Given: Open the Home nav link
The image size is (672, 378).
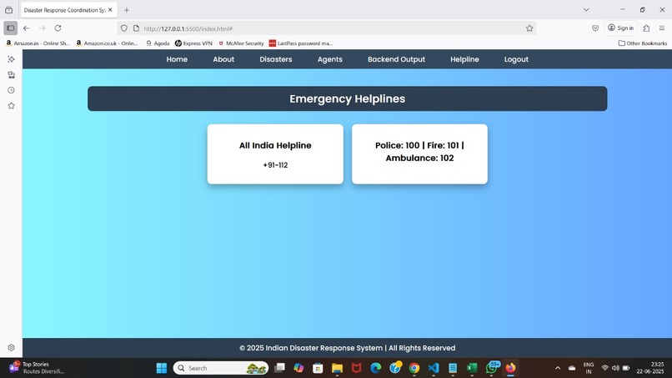Looking at the screenshot, I should 177,59.
